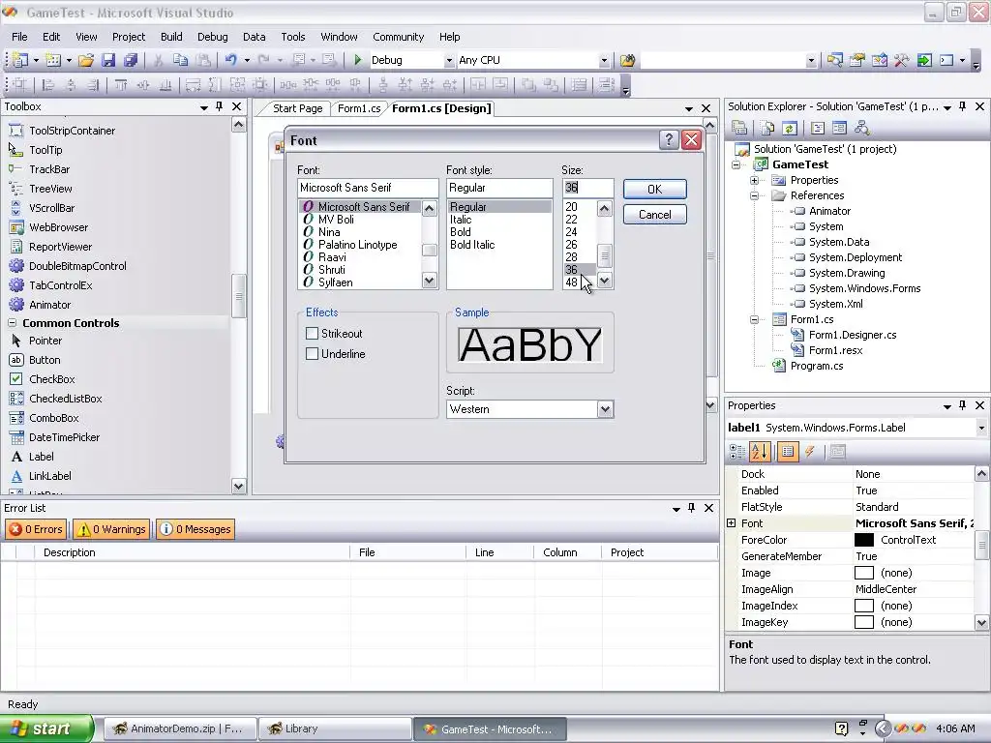
Task: Click the Copy icon in toolbar
Action: point(180,60)
